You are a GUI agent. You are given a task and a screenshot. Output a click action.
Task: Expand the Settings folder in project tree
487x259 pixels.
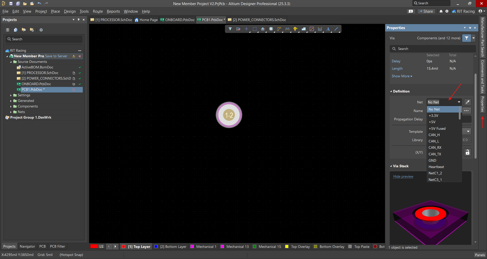11,95
